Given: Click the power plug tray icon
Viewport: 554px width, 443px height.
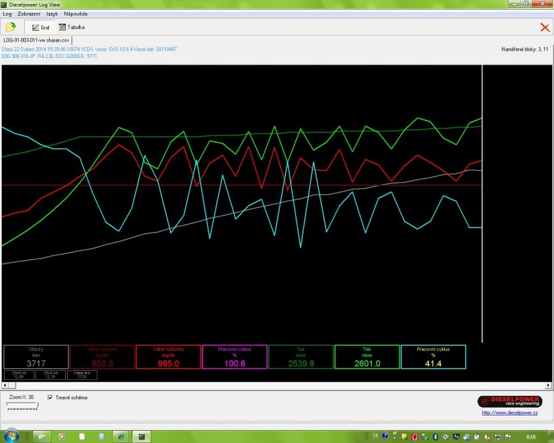Looking at the screenshot, I should pos(476,437).
